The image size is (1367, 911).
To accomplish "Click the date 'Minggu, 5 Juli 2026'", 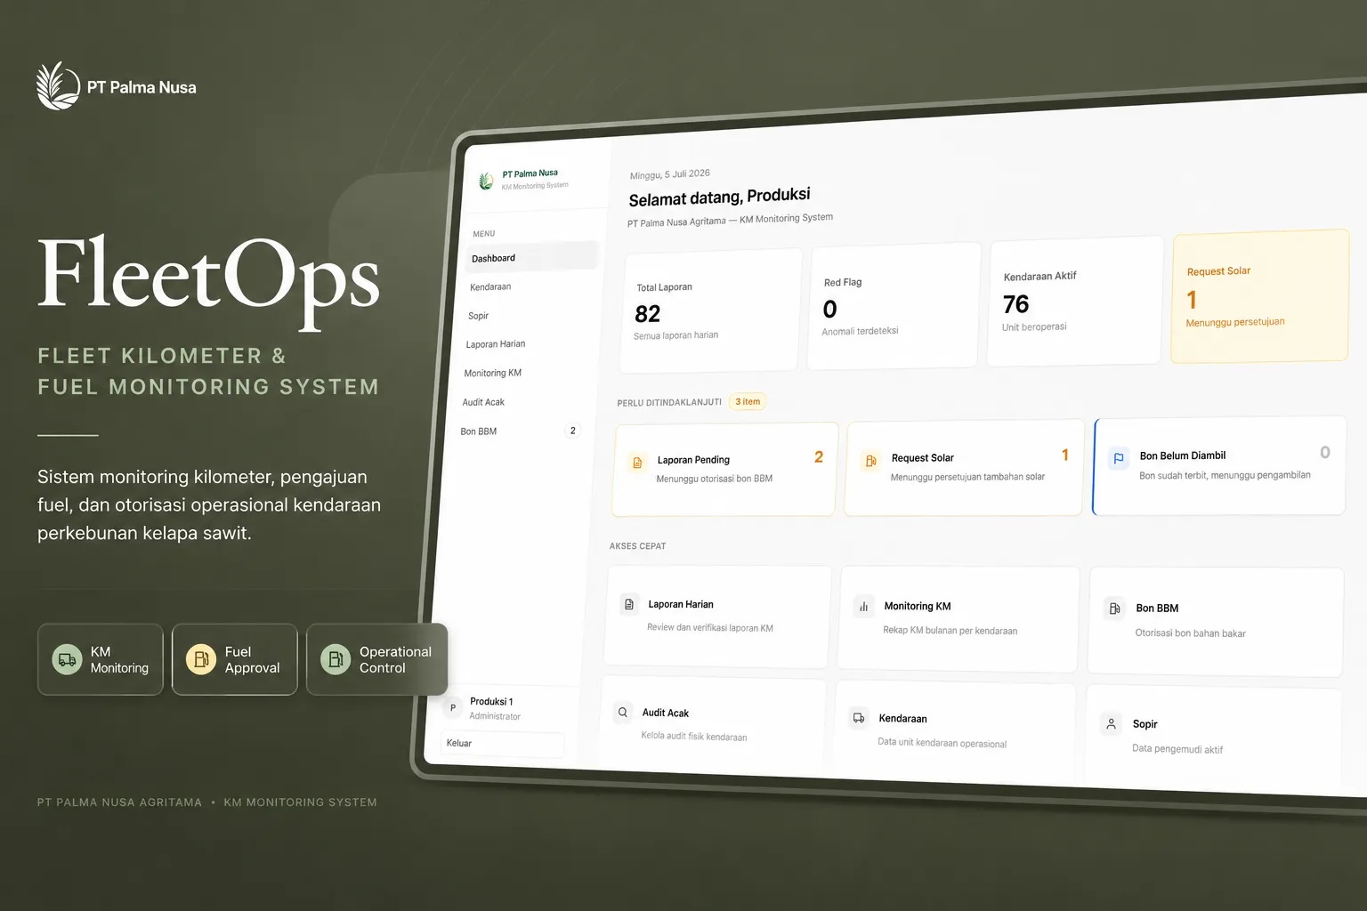I will [x=669, y=173].
